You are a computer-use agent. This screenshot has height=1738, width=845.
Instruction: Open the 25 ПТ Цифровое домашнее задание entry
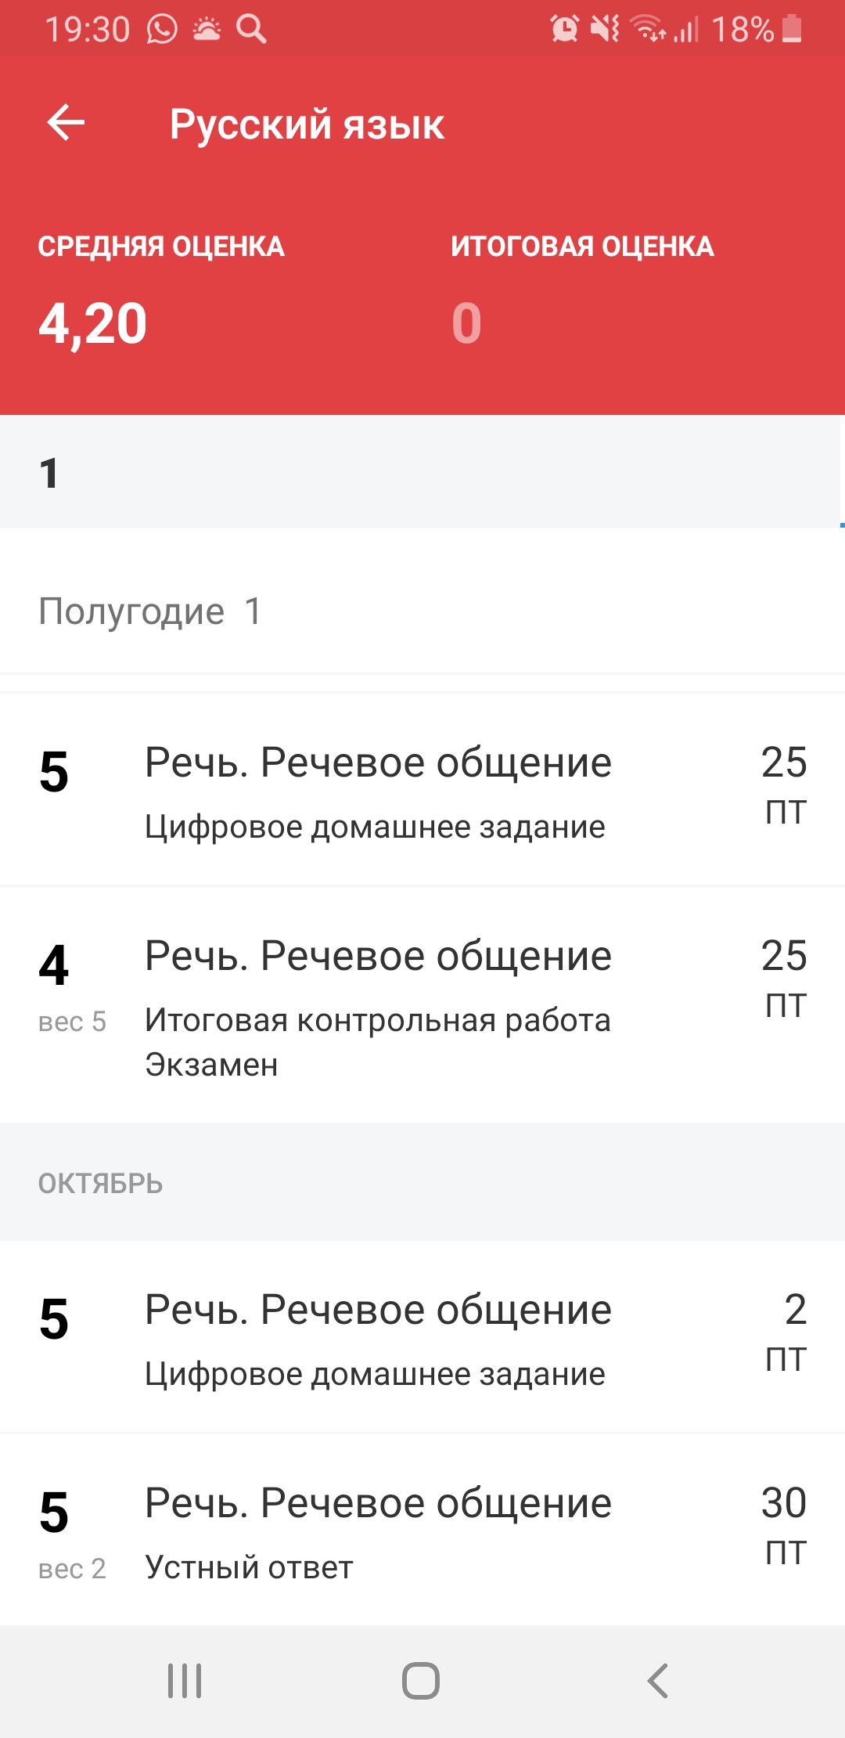pyautogui.click(x=422, y=791)
